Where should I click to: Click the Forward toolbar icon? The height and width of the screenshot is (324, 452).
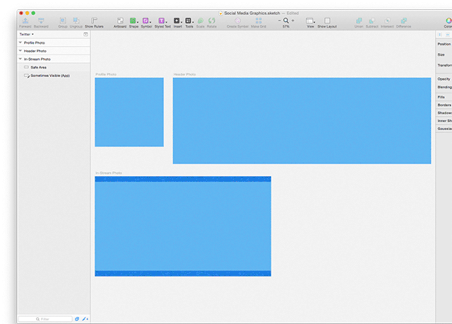tap(25, 21)
